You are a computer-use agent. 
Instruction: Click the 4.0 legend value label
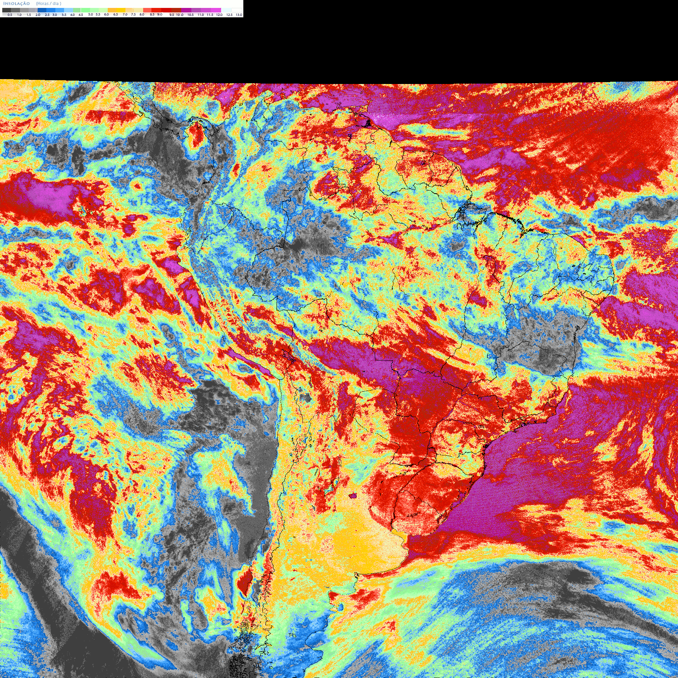pos(72,15)
